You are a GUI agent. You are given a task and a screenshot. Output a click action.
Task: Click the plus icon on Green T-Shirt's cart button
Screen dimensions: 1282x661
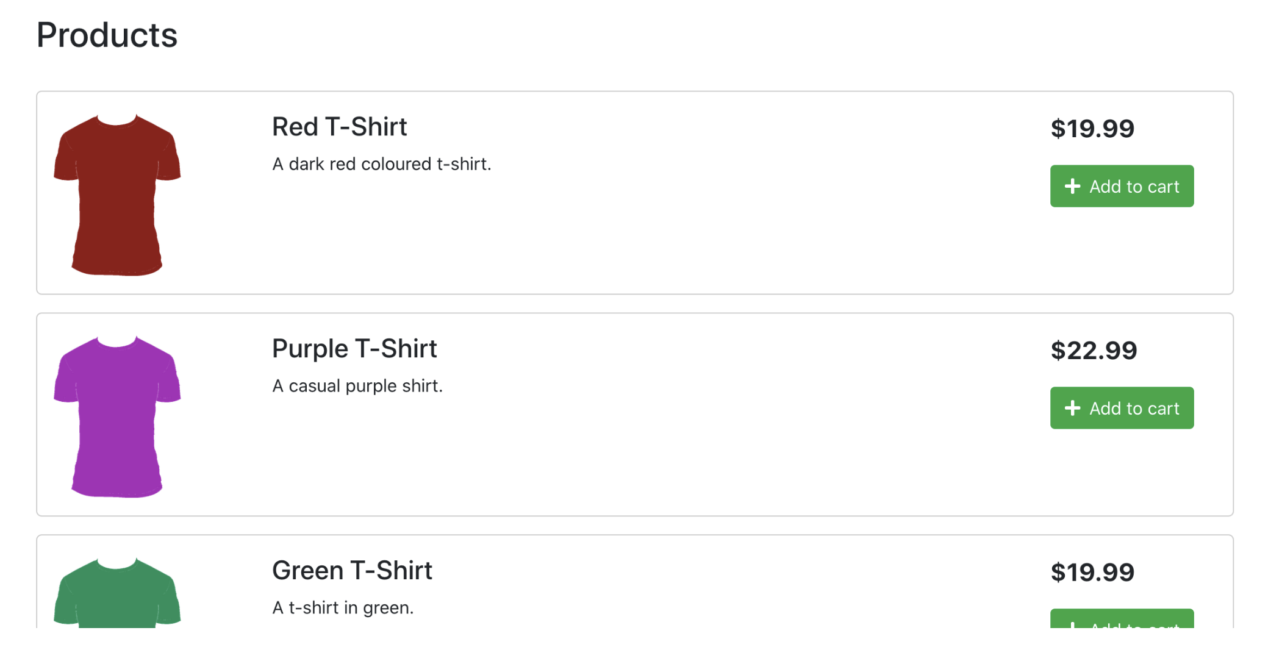pyautogui.click(x=1072, y=627)
